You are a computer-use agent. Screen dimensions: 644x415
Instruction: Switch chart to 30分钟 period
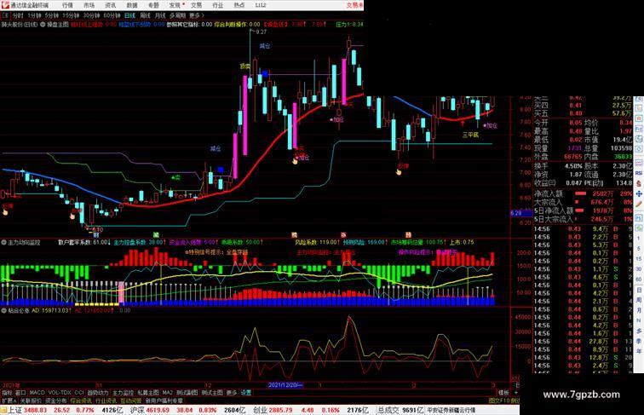[91, 15]
